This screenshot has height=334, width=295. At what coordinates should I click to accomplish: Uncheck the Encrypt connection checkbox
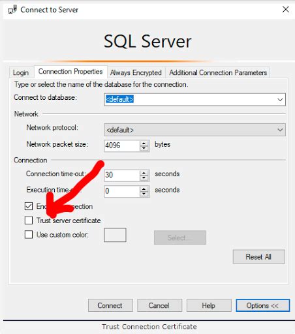pyautogui.click(x=29, y=206)
